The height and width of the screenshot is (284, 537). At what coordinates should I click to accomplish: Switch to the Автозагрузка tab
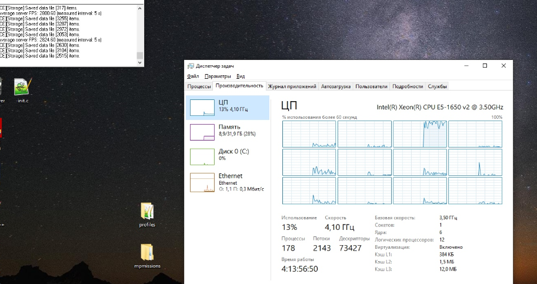coord(336,86)
